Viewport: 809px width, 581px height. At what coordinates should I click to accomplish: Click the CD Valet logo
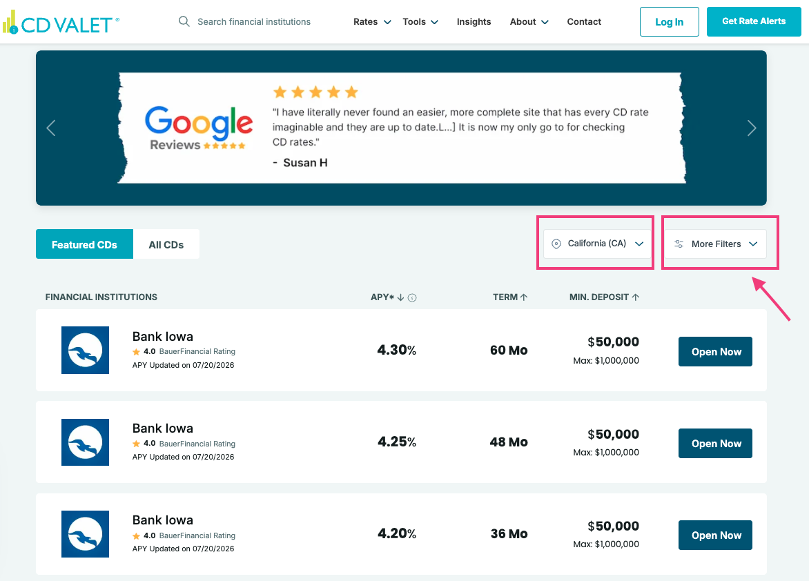[x=61, y=23]
